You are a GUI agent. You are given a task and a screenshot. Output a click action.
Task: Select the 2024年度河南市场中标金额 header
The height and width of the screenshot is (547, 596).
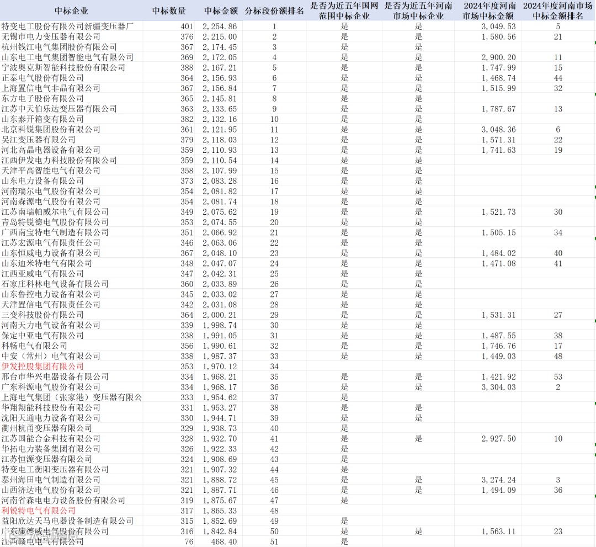pos(489,10)
